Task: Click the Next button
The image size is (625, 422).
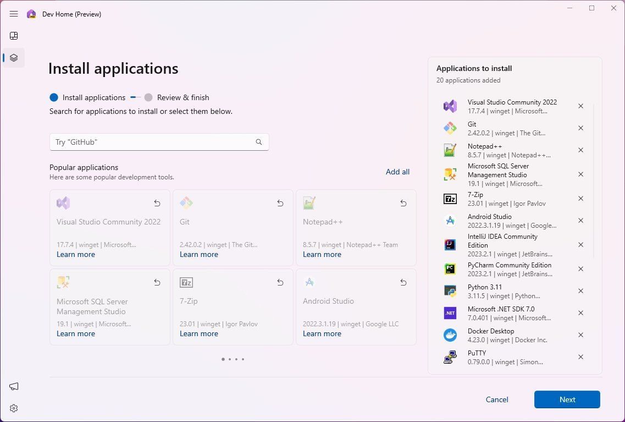Action: [567, 399]
